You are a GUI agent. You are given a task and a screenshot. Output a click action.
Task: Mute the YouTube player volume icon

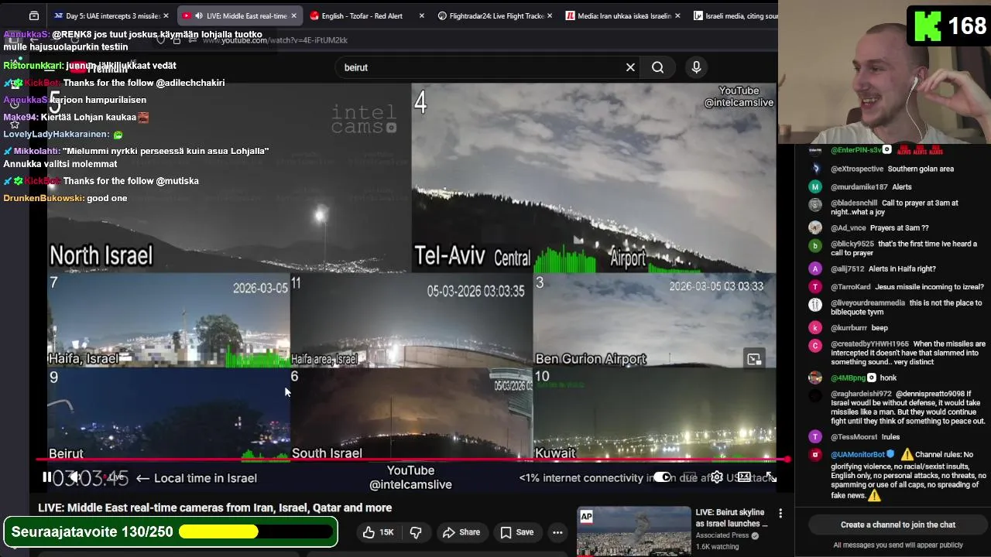(74, 477)
